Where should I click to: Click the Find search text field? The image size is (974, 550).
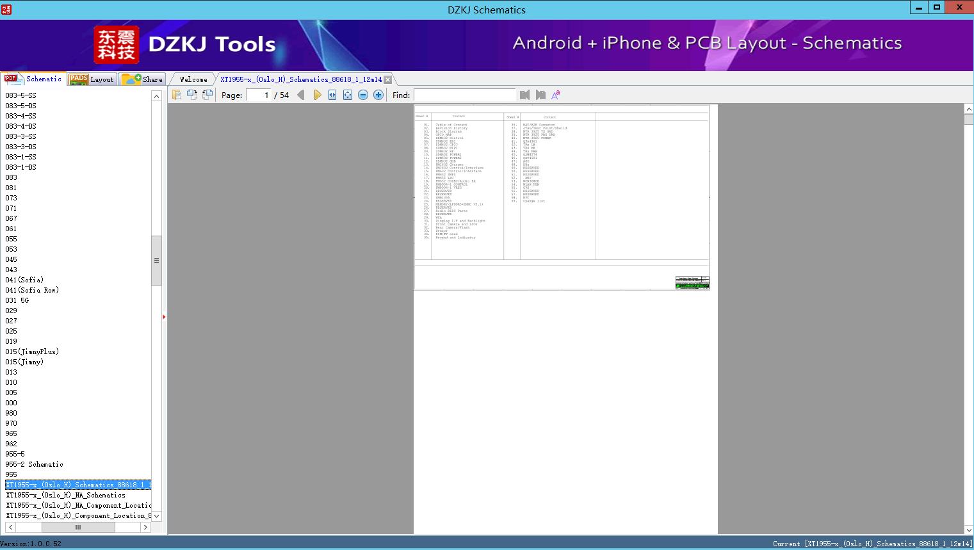pyautogui.click(x=464, y=95)
